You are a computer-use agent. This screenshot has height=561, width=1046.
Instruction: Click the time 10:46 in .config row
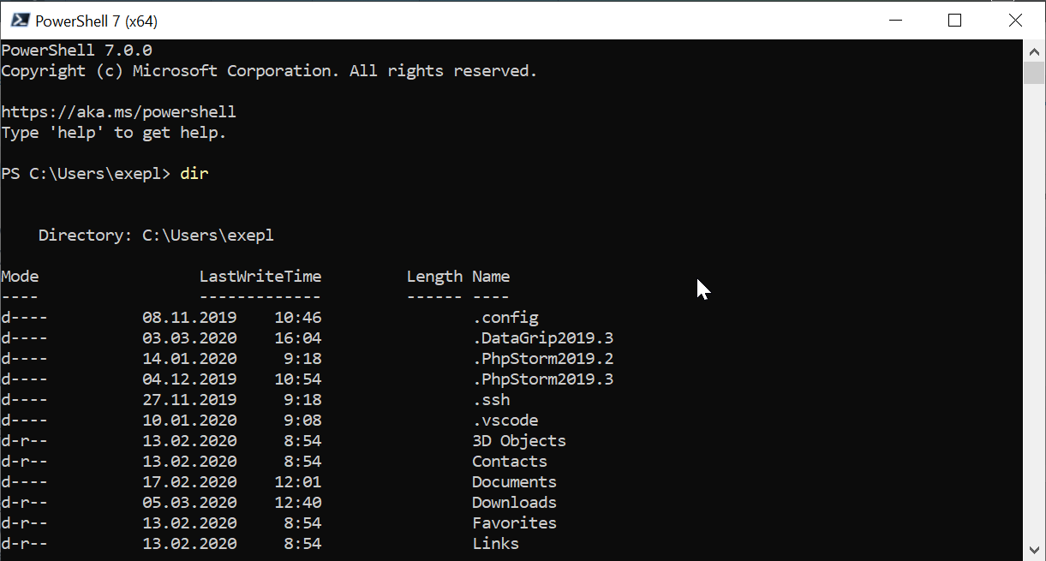point(298,318)
